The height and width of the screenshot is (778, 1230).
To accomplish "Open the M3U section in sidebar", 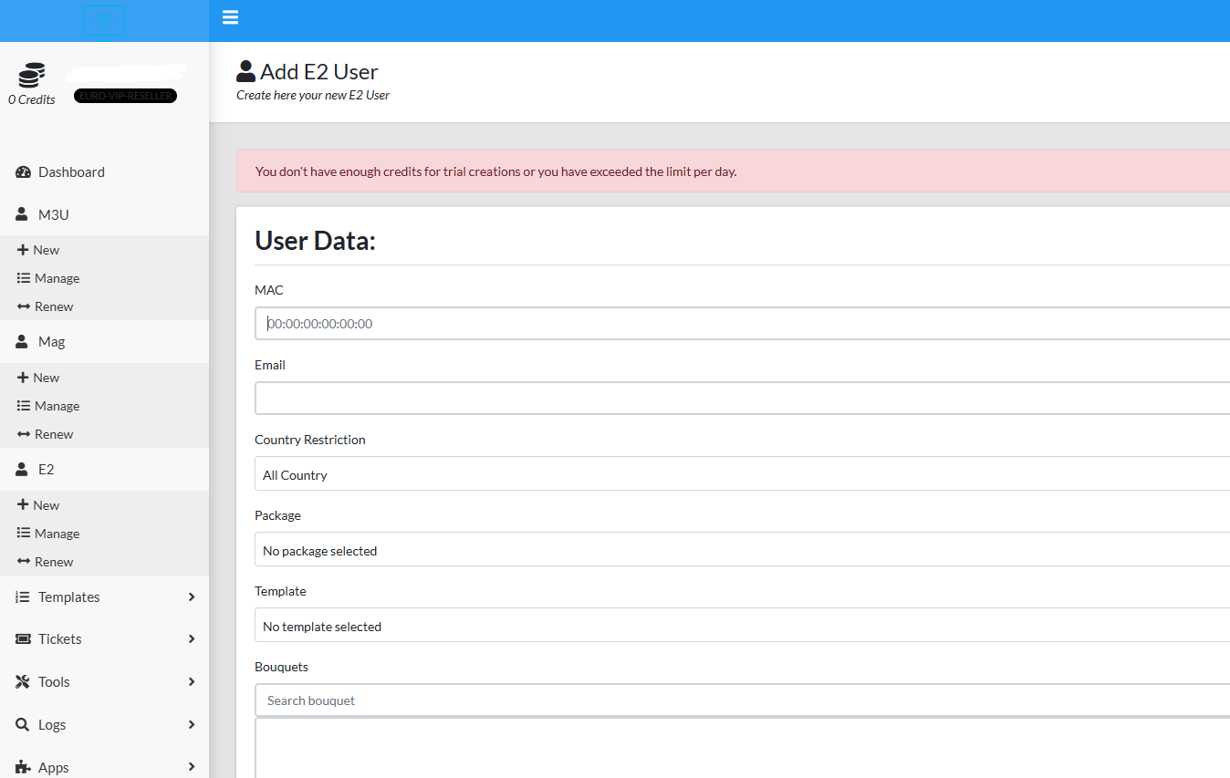I will (53, 215).
